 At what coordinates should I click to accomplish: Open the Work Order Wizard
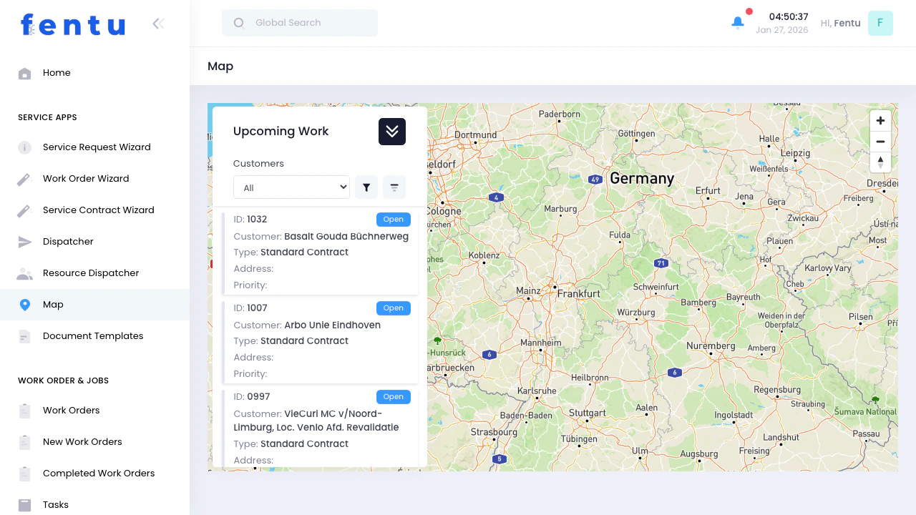coord(86,178)
